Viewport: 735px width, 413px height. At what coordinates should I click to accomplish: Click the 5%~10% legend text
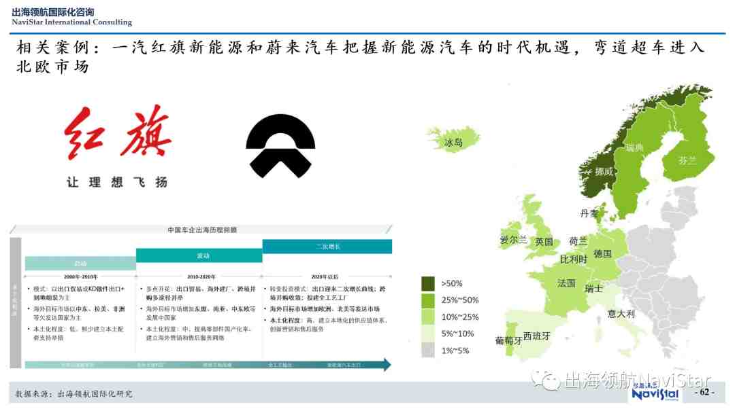click(x=457, y=334)
